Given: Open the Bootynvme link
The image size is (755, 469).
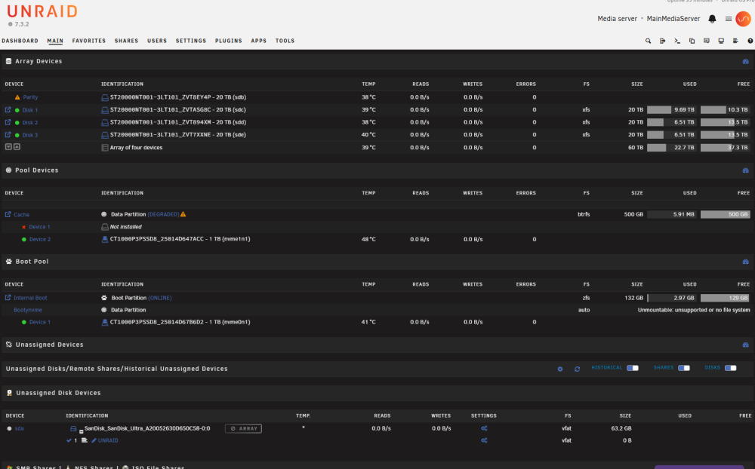Looking at the screenshot, I should tap(28, 310).
